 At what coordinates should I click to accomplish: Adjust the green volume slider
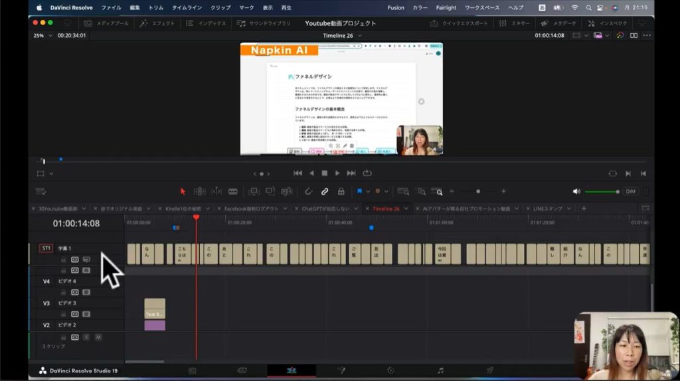click(x=600, y=191)
